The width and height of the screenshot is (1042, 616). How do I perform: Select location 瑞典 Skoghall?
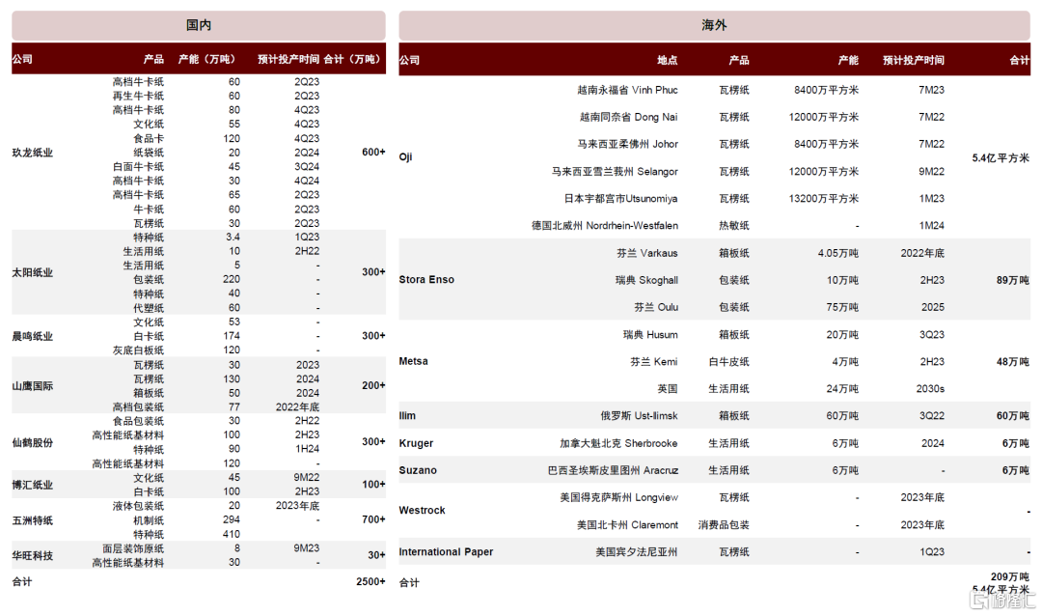click(x=646, y=280)
